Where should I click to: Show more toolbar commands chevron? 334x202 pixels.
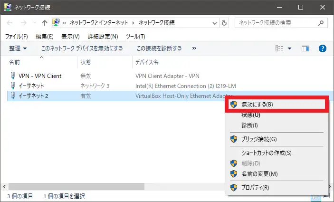pos(194,48)
